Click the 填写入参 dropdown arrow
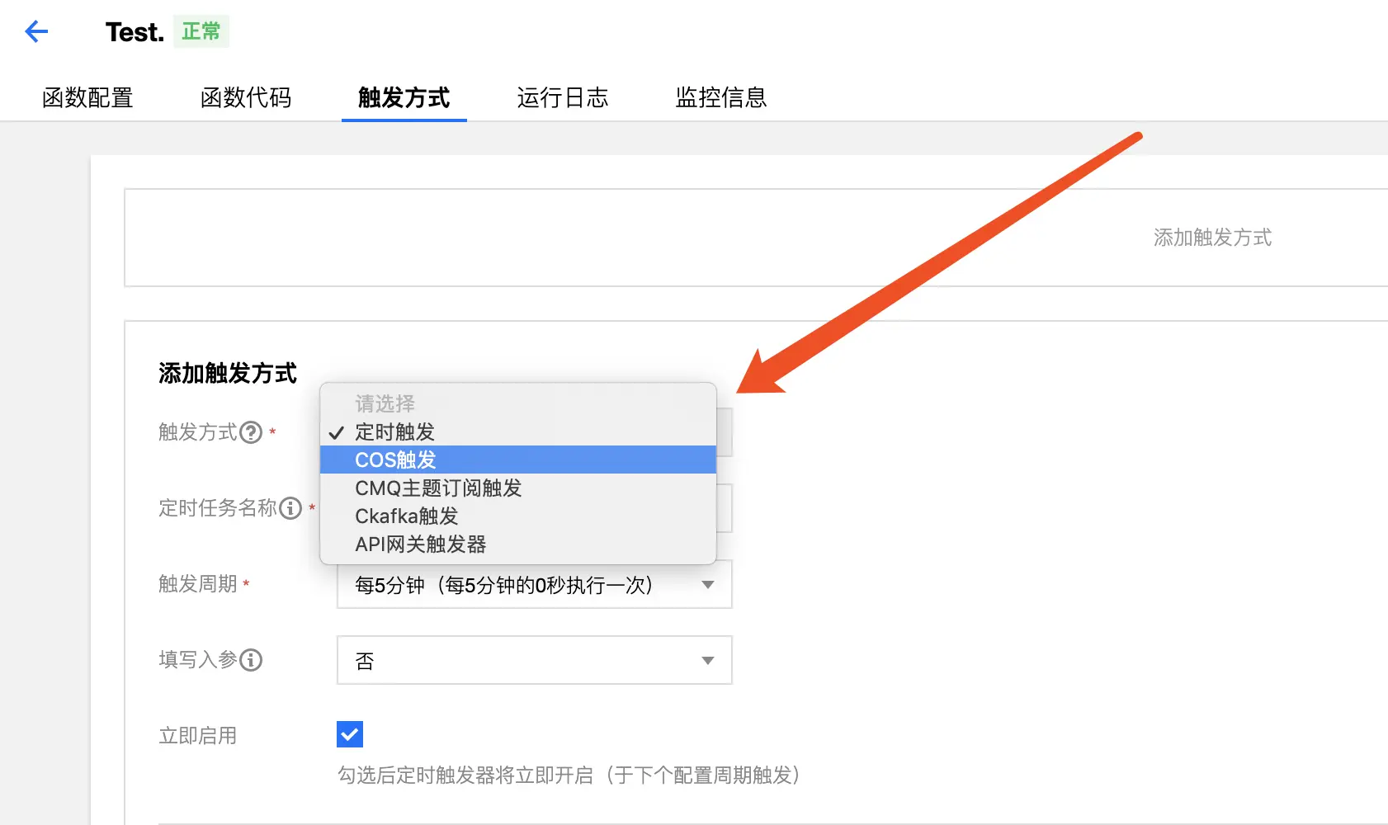1388x825 pixels. tap(708, 660)
